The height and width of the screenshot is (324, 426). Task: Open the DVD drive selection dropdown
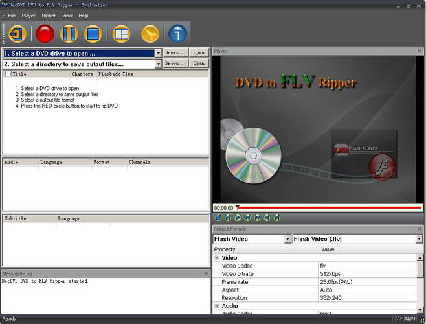158,53
